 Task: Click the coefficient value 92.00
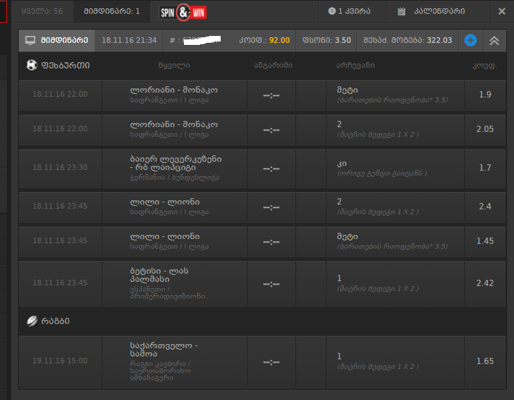click(279, 40)
